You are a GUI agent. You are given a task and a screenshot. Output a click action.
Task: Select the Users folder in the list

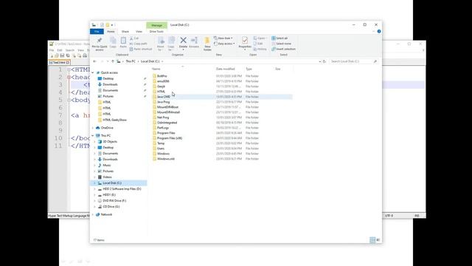(161, 149)
